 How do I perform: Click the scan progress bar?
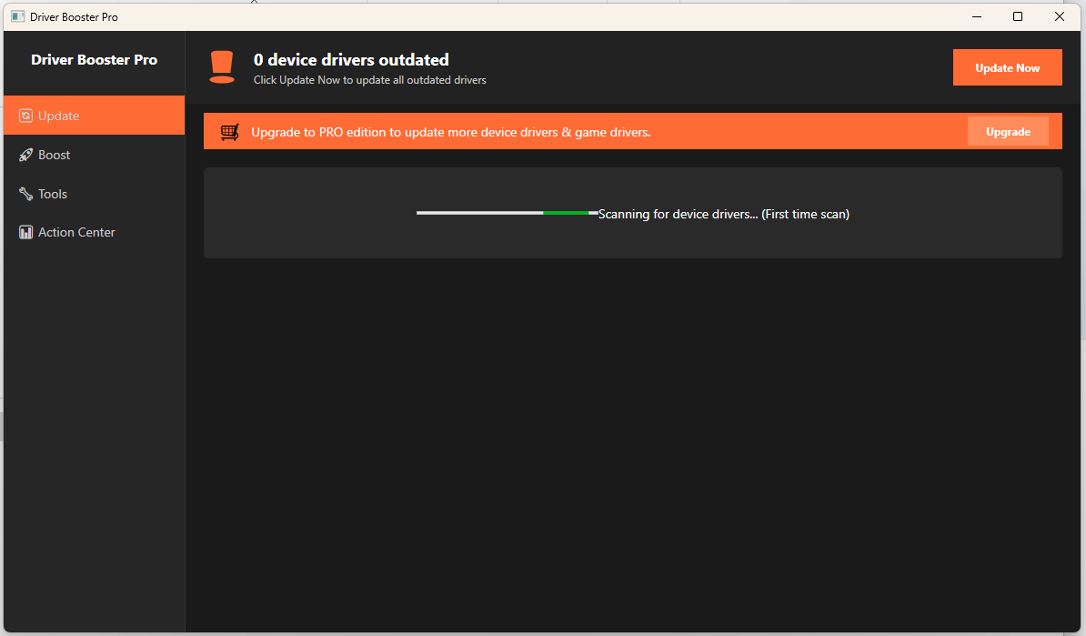507,213
